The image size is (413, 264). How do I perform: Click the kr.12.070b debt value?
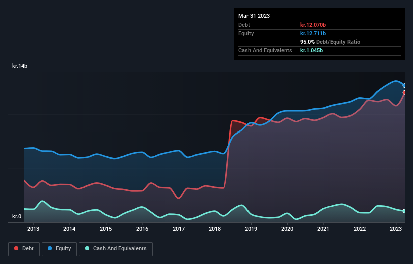tap(313, 25)
